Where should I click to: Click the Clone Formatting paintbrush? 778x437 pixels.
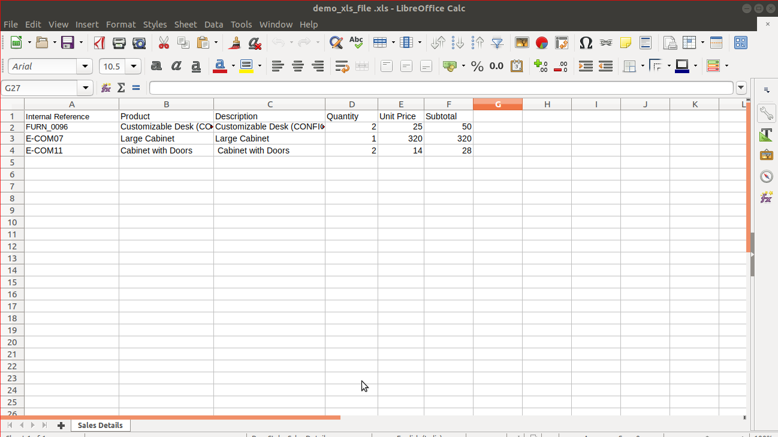pyautogui.click(x=235, y=43)
